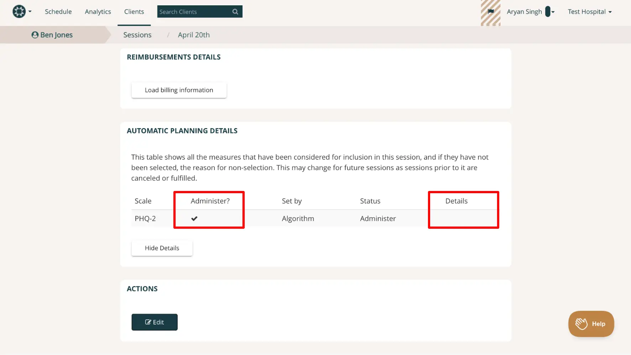Viewport: 631px width, 355px height.
Task: Open the Analytics section
Action: 98,11
